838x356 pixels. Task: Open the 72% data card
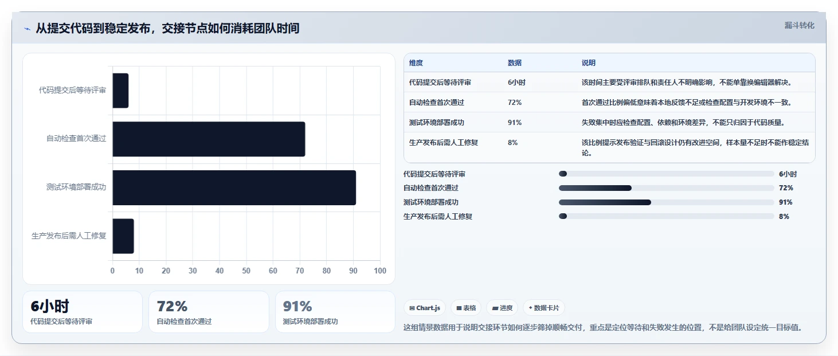pos(209,312)
